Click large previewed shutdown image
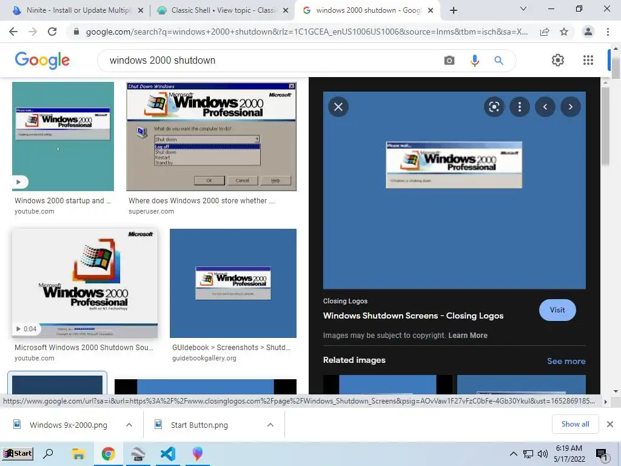 [x=454, y=190]
